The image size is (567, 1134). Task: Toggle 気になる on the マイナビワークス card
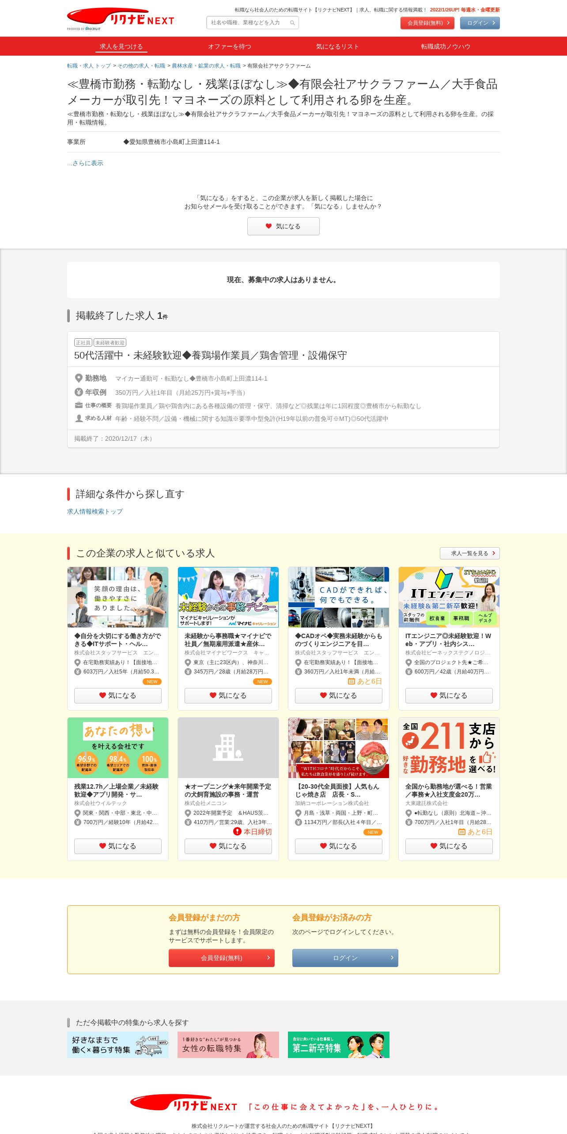tap(228, 696)
